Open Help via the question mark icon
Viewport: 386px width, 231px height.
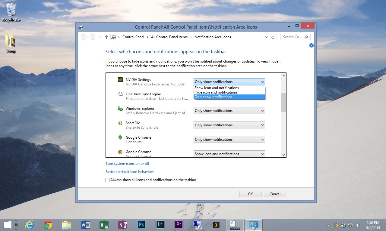(x=311, y=45)
